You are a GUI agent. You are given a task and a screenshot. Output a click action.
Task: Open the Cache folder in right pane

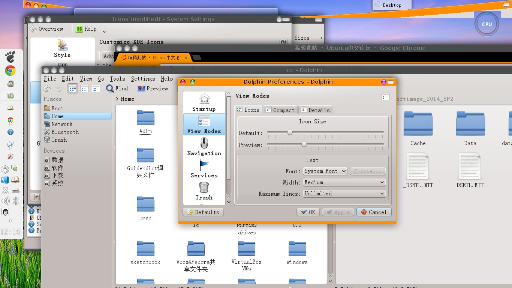[418, 128]
